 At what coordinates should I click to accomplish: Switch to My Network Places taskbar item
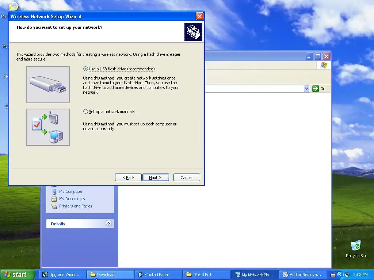pos(255,275)
